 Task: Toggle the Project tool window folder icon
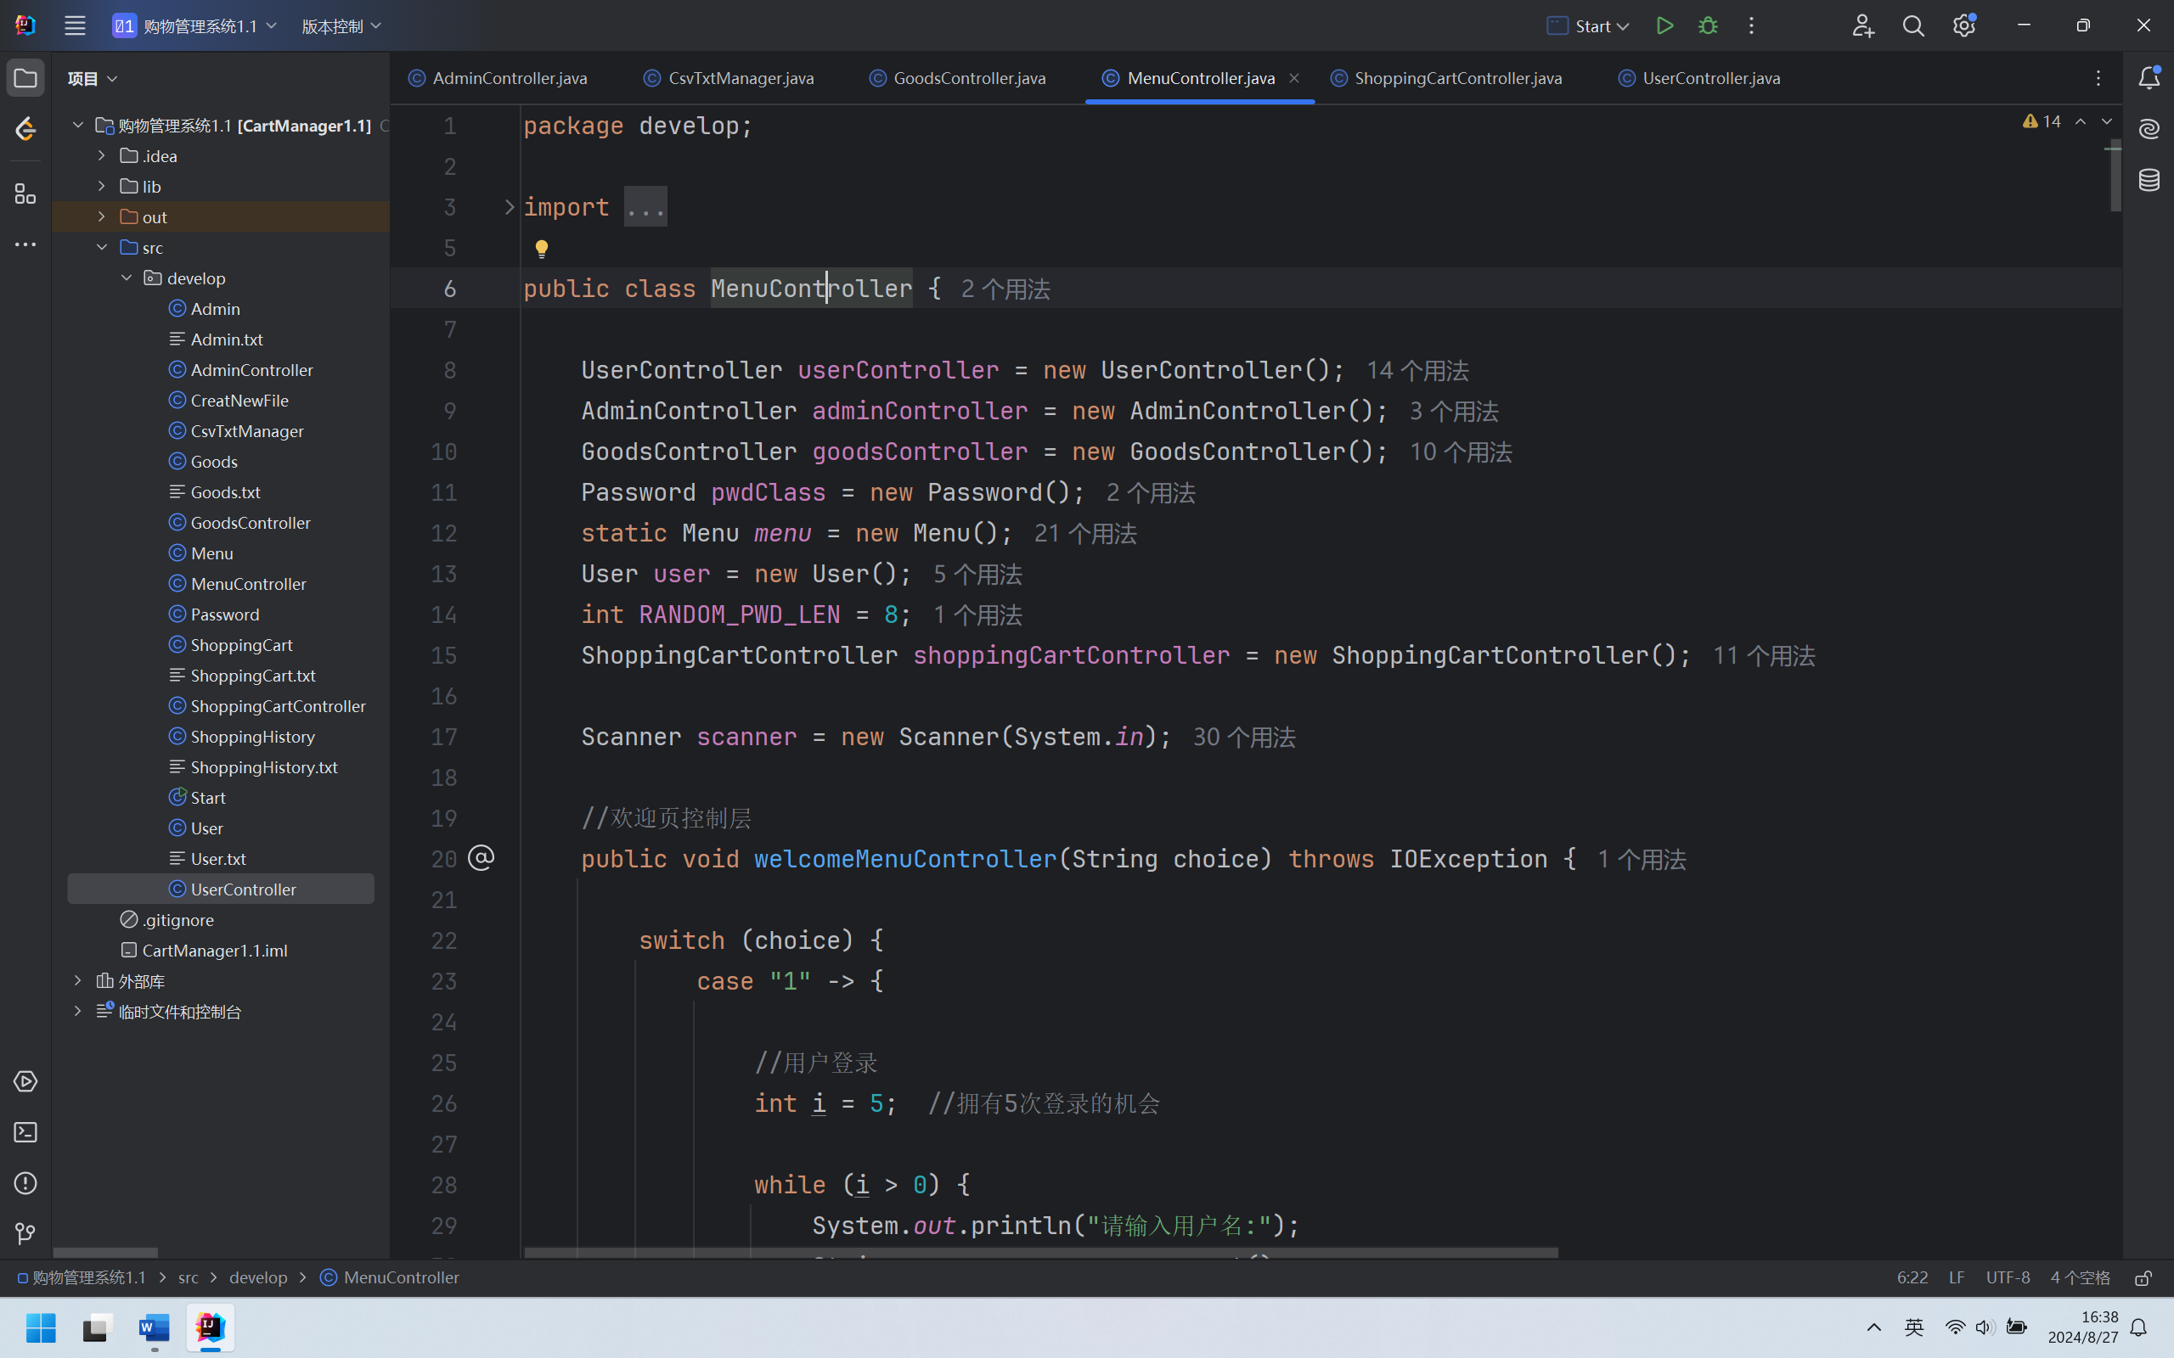click(x=25, y=78)
